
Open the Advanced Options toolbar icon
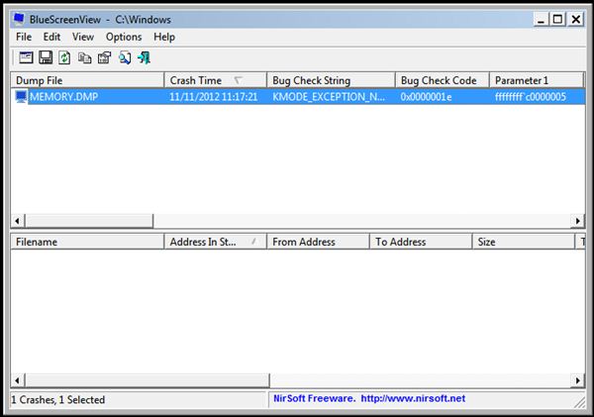coord(26,57)
